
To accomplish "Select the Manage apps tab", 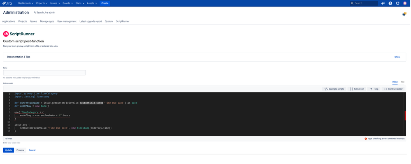I will [x=47, y=21].
